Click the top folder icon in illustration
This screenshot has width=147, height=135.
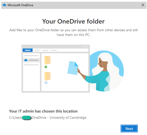click(x=47, y=60)
